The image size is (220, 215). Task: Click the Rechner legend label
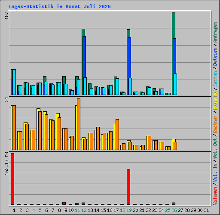click(215, 124)
